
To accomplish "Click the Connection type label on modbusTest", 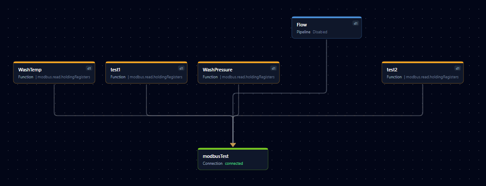I will (x=213, y=164).
